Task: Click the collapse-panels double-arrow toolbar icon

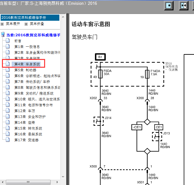Action: tap(184, 6)
